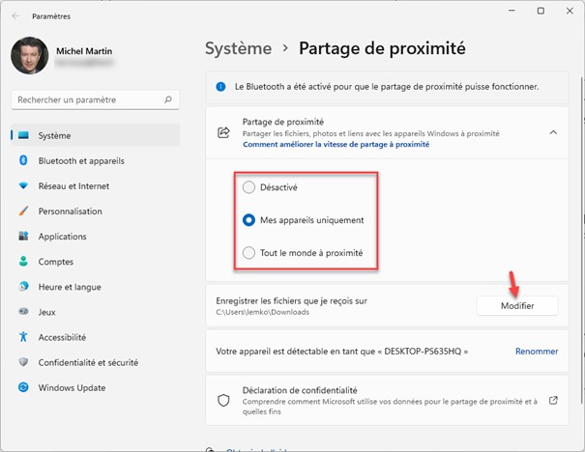Choose Tout le monde à proximité

pyautogui.click(x=249, y=253)
